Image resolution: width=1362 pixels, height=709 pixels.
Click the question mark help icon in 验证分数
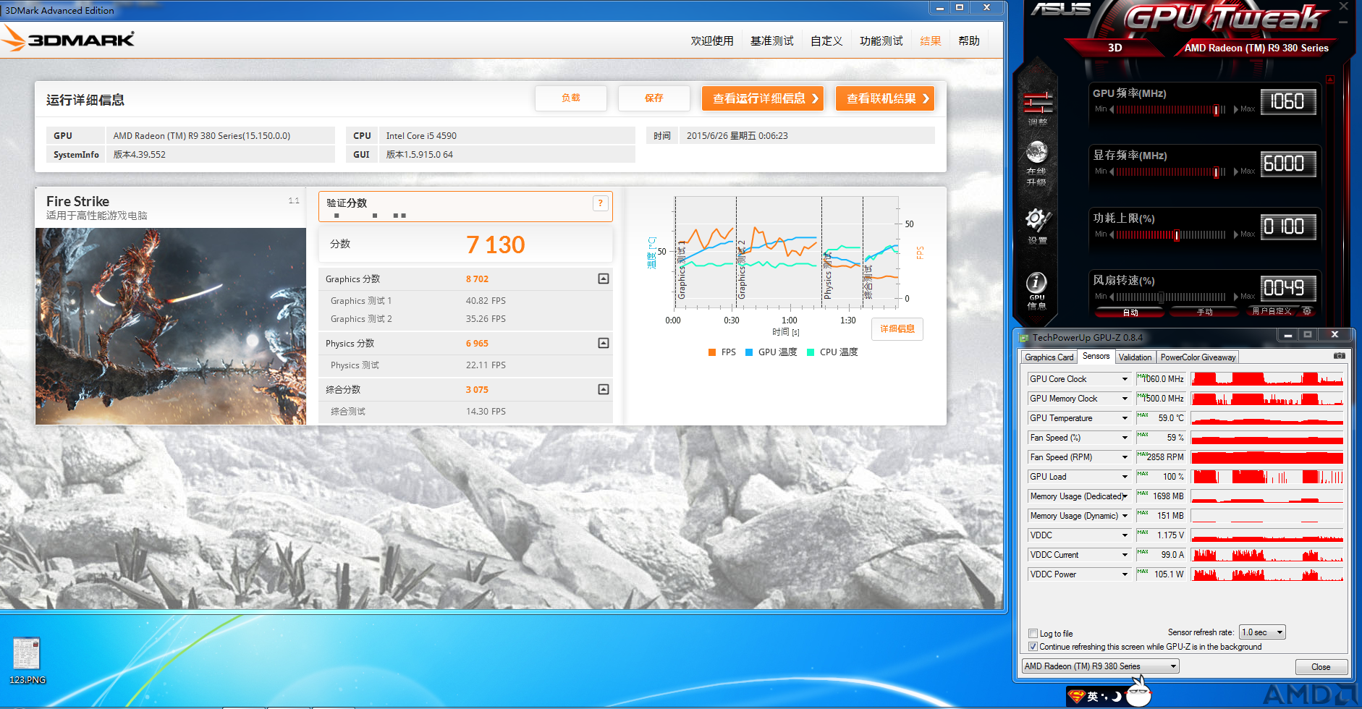pyautogui.click(x=601, y=203)
